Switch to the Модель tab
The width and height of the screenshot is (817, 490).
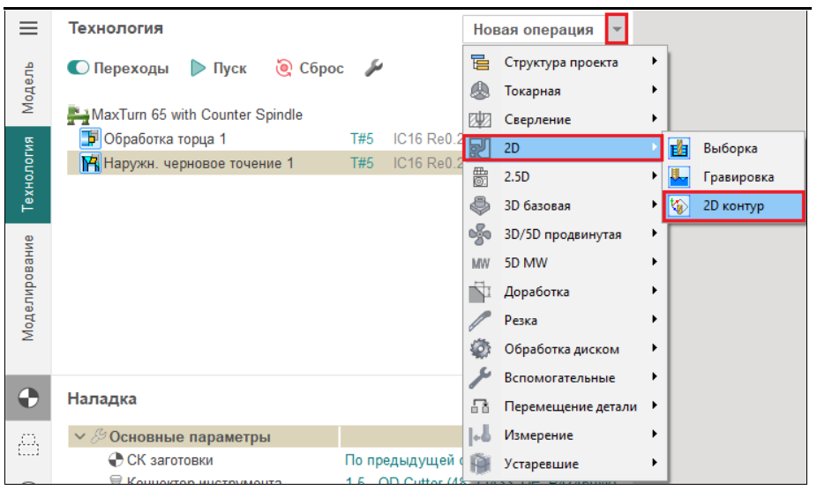(x=28, y=88)
